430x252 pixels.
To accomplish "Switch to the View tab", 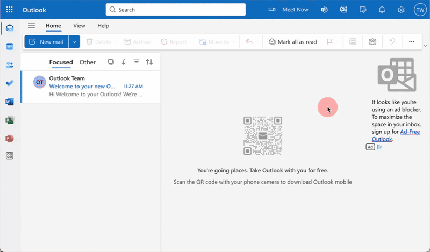I will [x=79, y=26].
